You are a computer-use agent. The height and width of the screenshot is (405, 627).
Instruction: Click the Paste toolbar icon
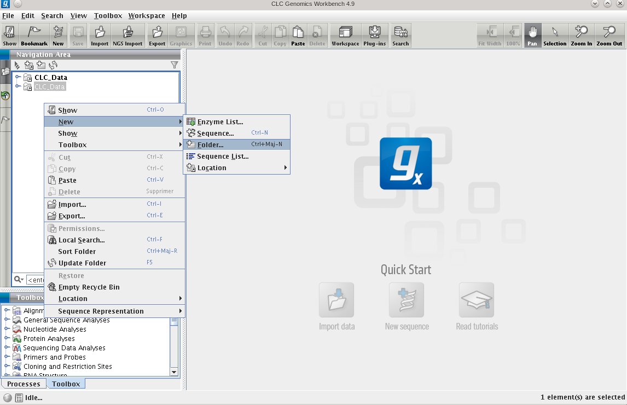298,36
